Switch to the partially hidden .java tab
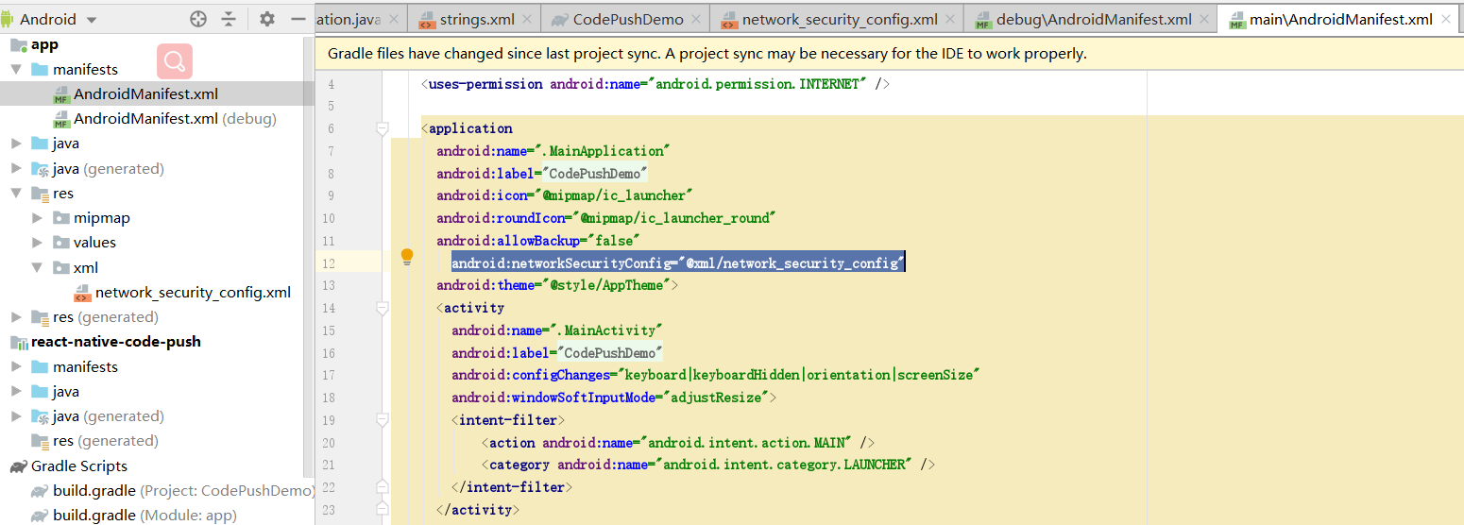 click(x=349, y=19)
